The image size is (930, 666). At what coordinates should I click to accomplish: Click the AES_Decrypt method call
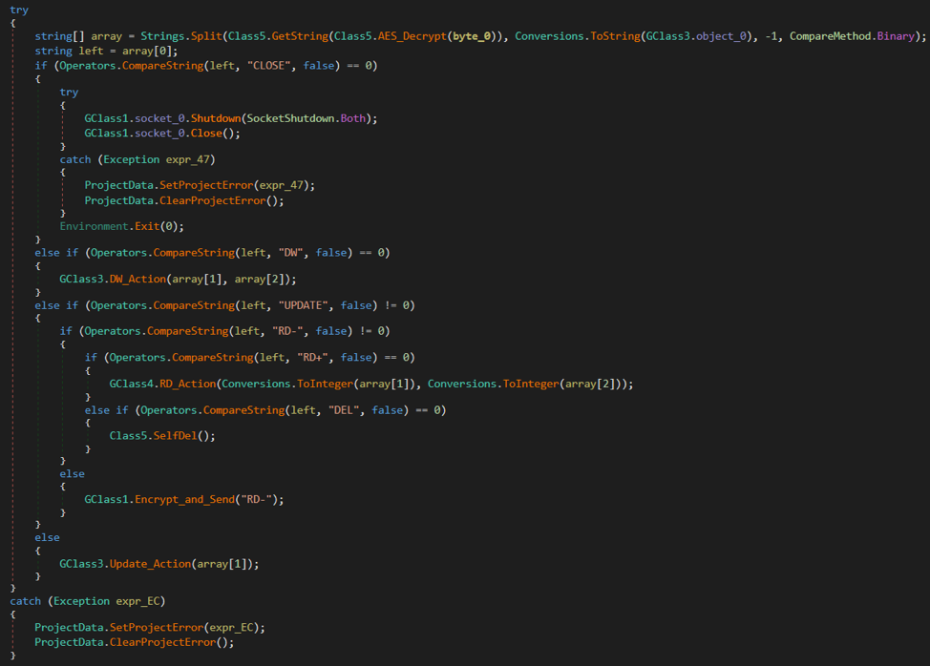414,36
